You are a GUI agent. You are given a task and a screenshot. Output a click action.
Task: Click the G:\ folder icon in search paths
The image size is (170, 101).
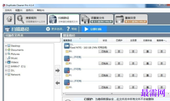tap(67, 87)
